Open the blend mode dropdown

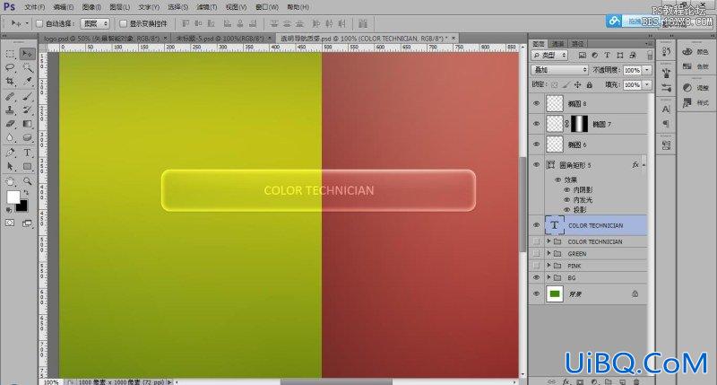point(559,70)
